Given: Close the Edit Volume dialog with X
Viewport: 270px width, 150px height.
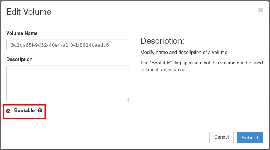Looking at the screenshot, I should 260,10.
